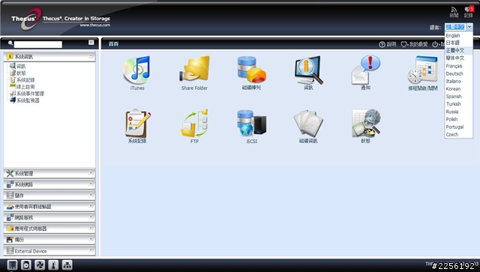Open www.thecus.com link in header
The image size is (480, 272).
click(95, 25)
